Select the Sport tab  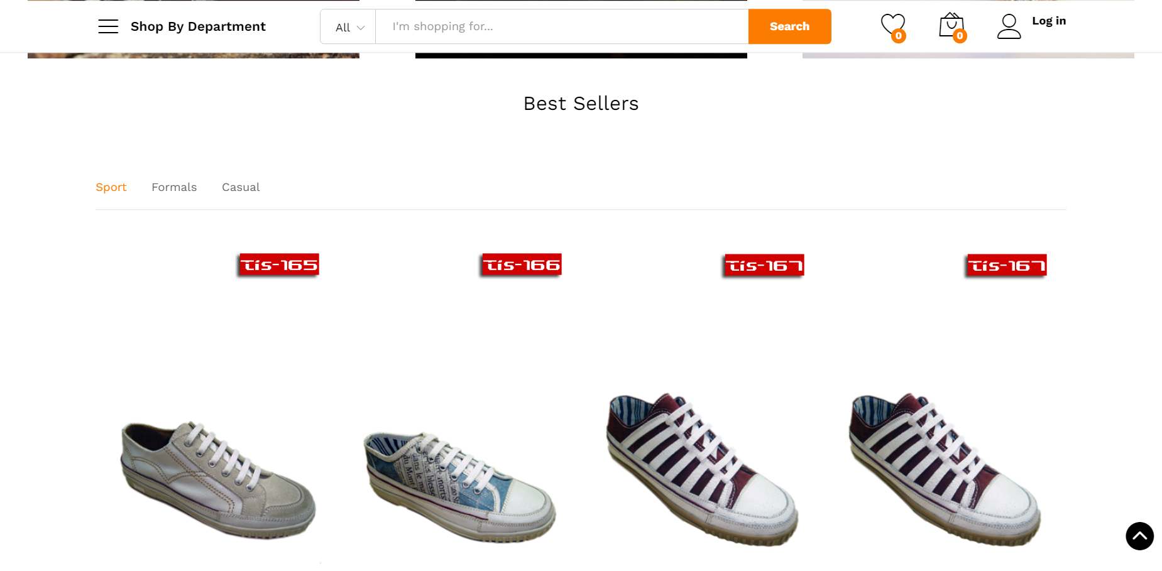pos(111,187)
